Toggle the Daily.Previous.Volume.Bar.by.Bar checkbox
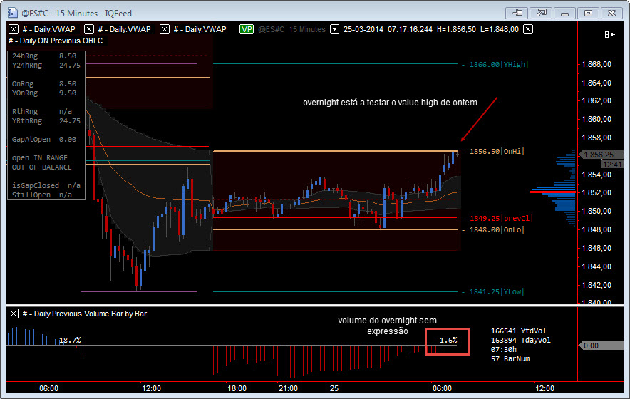 14,313
